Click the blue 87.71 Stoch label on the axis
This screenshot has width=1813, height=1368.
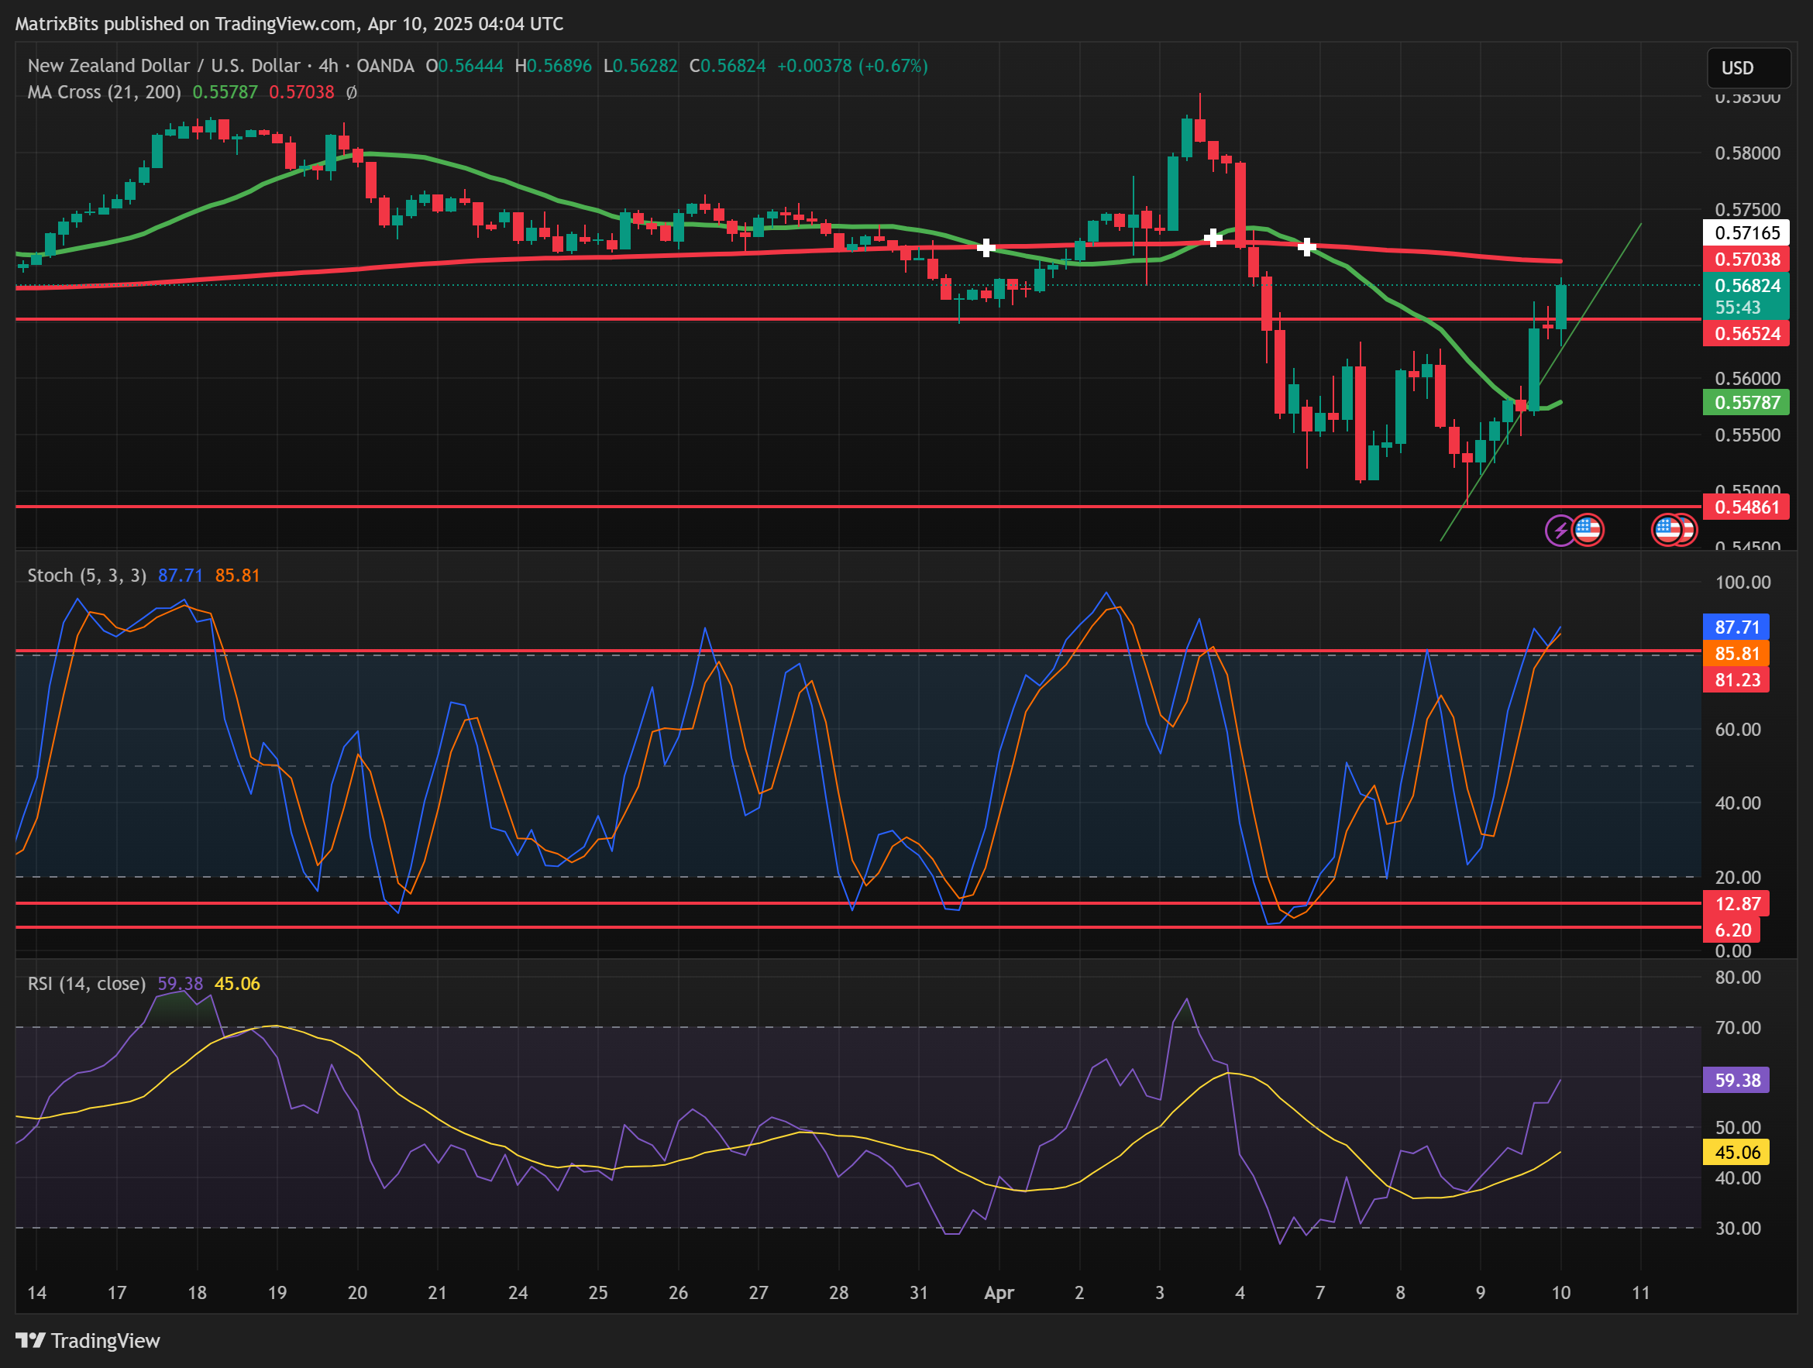coord(1737,627)
